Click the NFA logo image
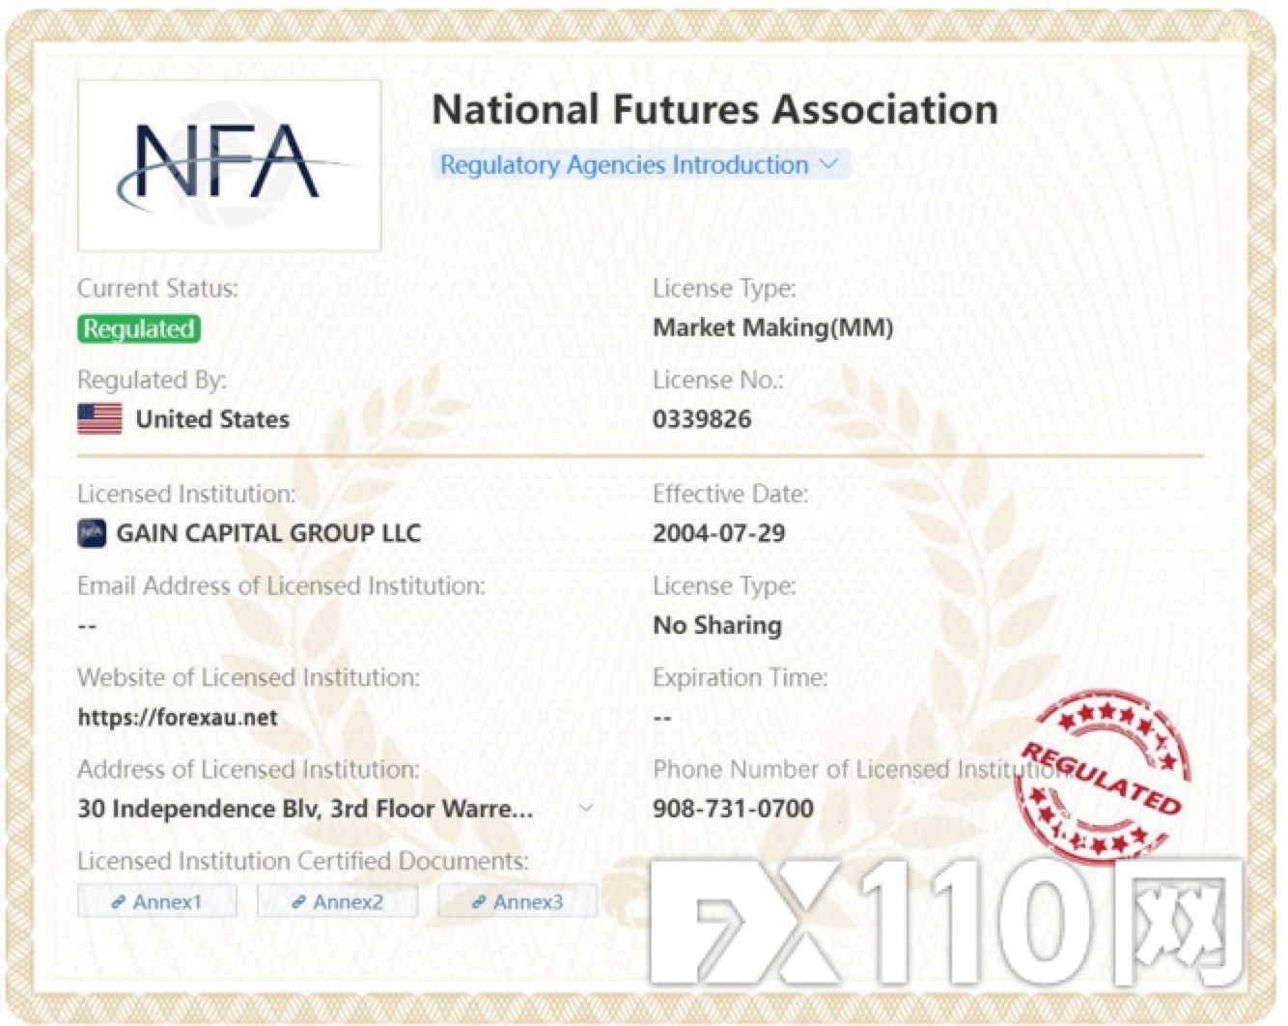 click(x=230, y=165)
